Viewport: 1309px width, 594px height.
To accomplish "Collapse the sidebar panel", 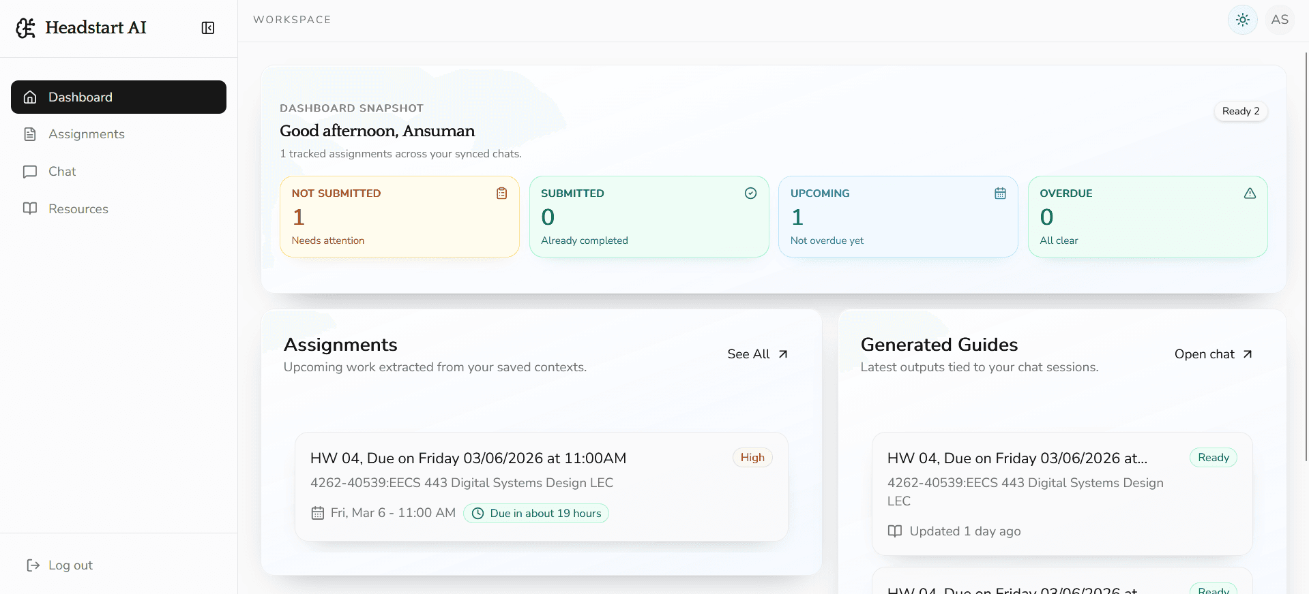I will (x=208, y=28).
